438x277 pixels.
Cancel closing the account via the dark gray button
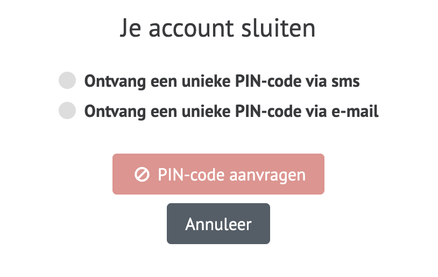218,224
